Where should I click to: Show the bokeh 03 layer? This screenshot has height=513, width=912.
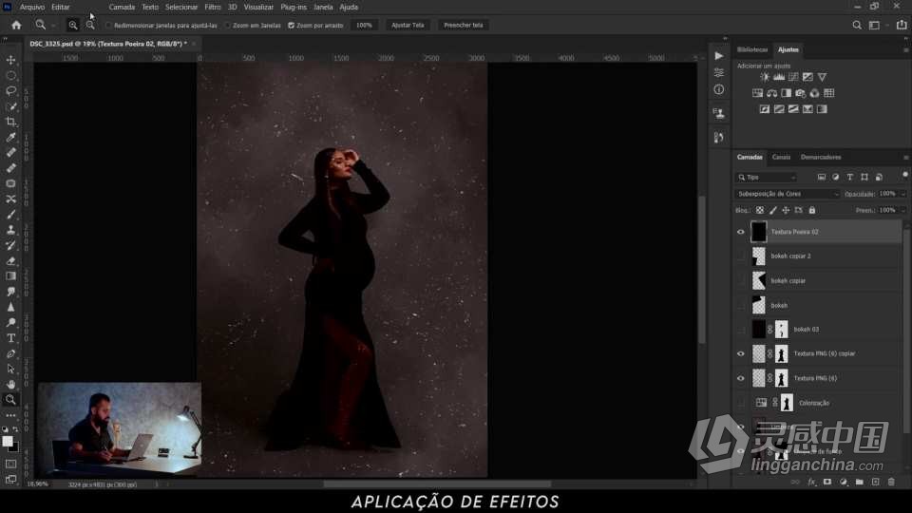[740, 330]
